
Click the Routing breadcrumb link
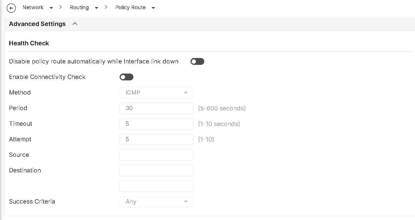[x=79, y=7]
